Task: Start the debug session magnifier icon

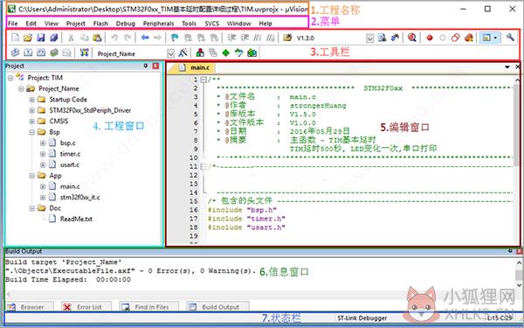Action: coord(411,38)
